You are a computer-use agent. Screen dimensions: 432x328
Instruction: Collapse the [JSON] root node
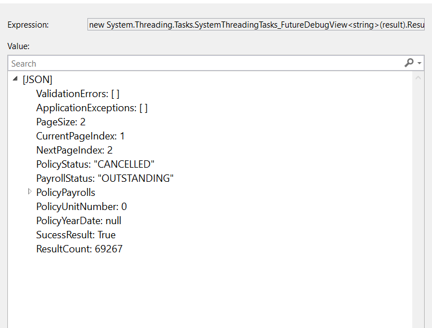point(15,79)
